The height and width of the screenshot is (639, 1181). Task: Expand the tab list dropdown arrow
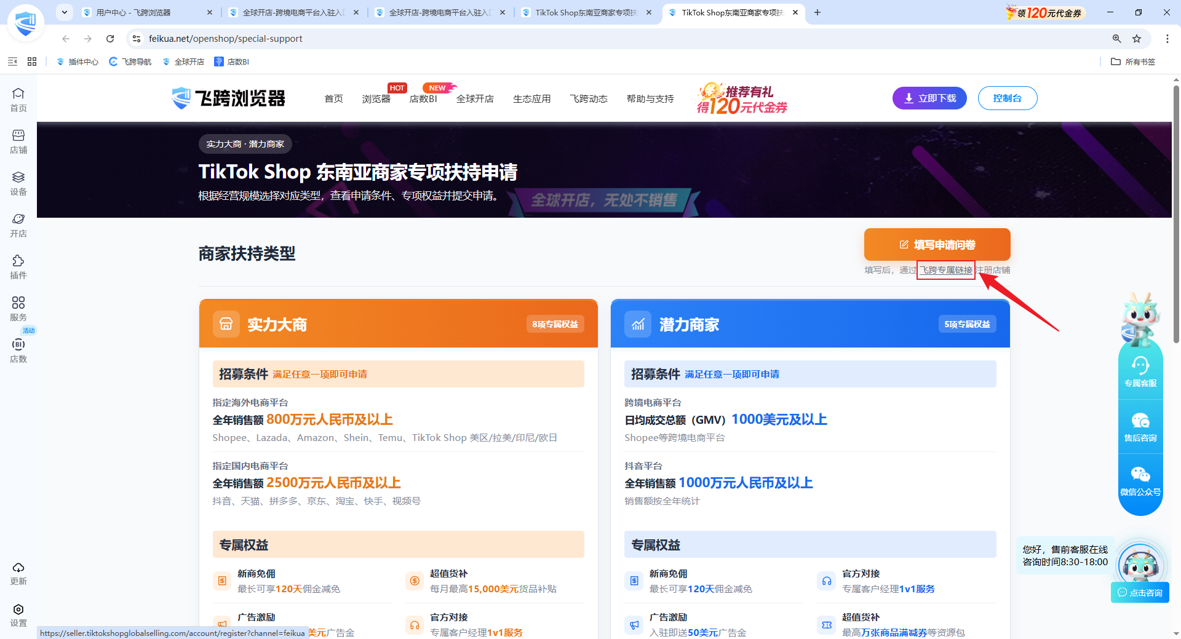(65, 12)
